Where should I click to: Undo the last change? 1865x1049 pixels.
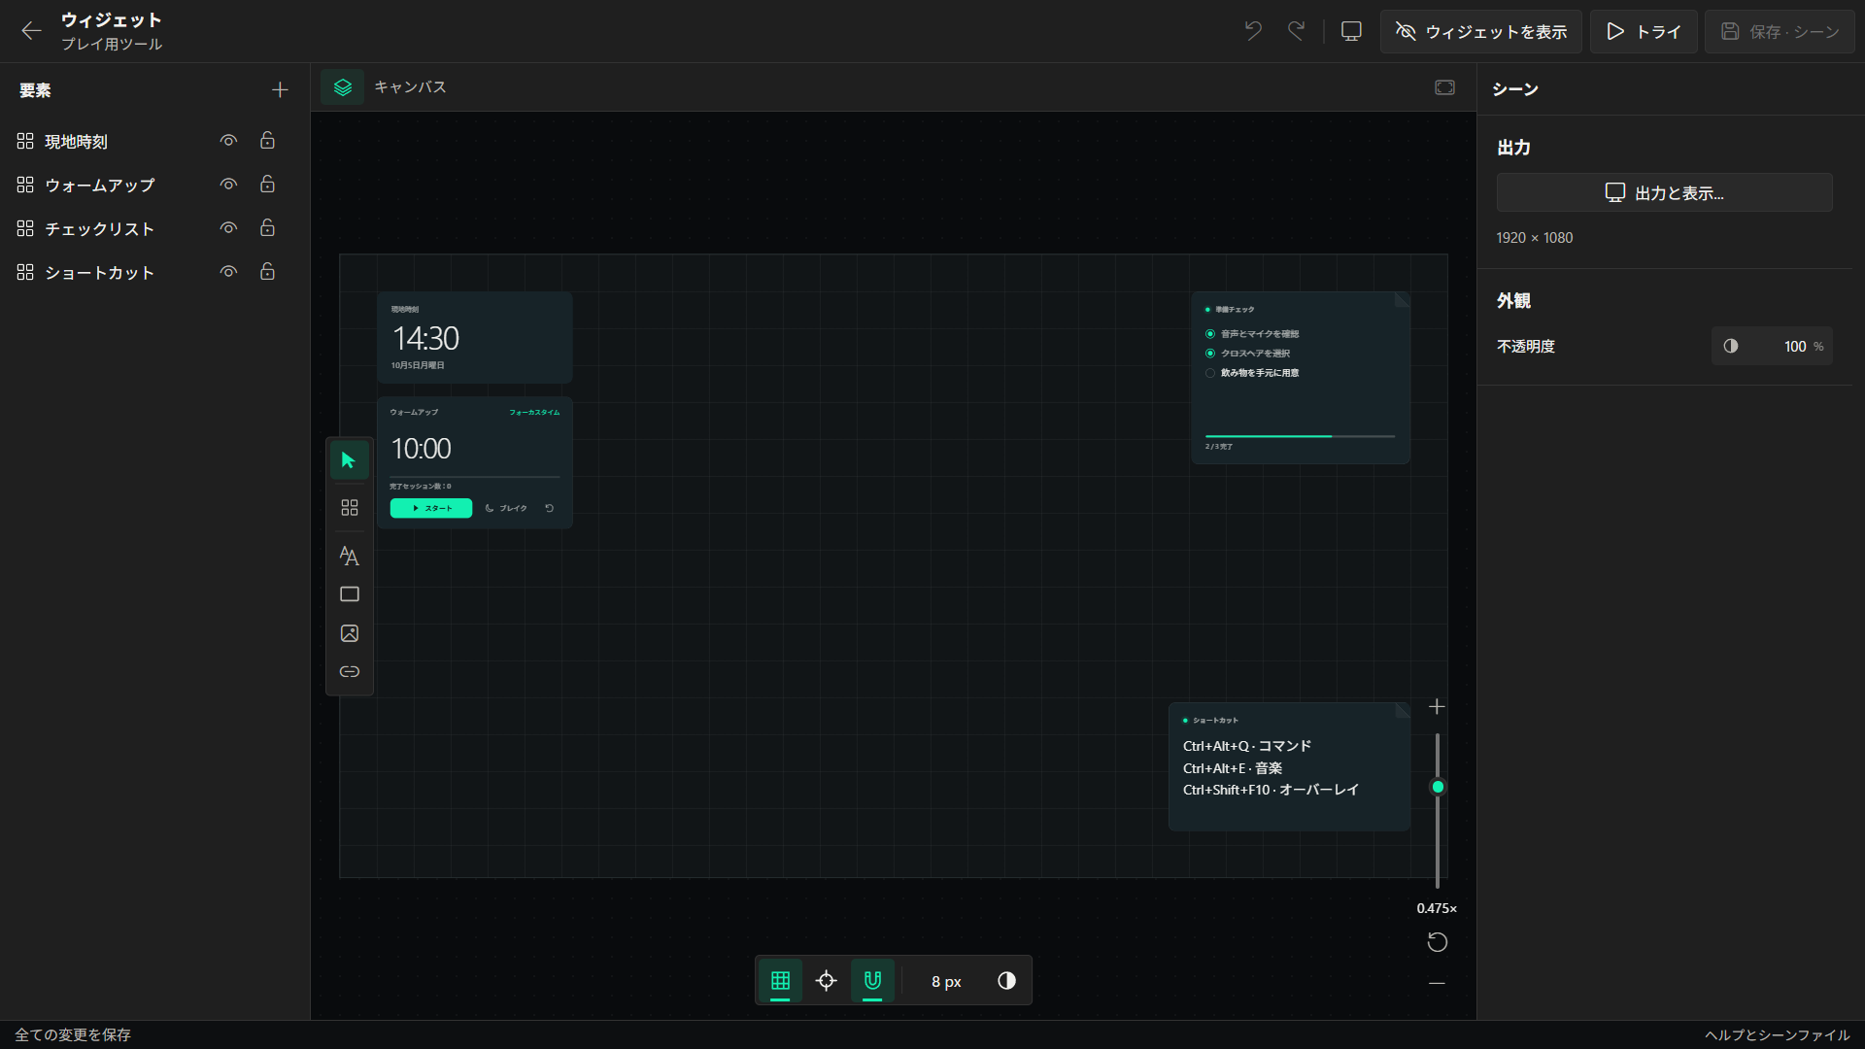[1253, 31]
